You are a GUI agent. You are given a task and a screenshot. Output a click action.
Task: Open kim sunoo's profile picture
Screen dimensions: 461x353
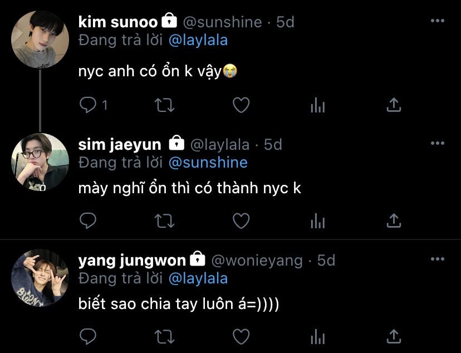40,40
